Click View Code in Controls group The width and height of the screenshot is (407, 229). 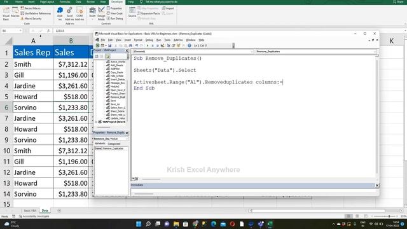[114, 13]
